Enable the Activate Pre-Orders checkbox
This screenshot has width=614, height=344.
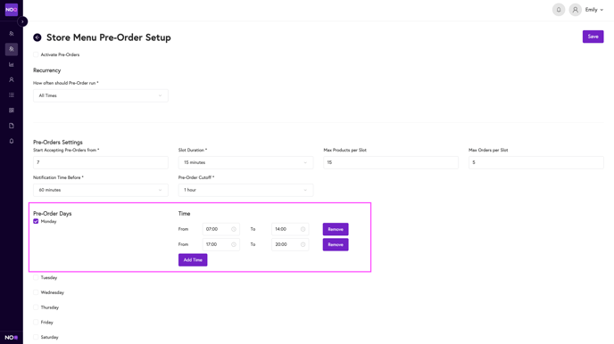(36, 54)
